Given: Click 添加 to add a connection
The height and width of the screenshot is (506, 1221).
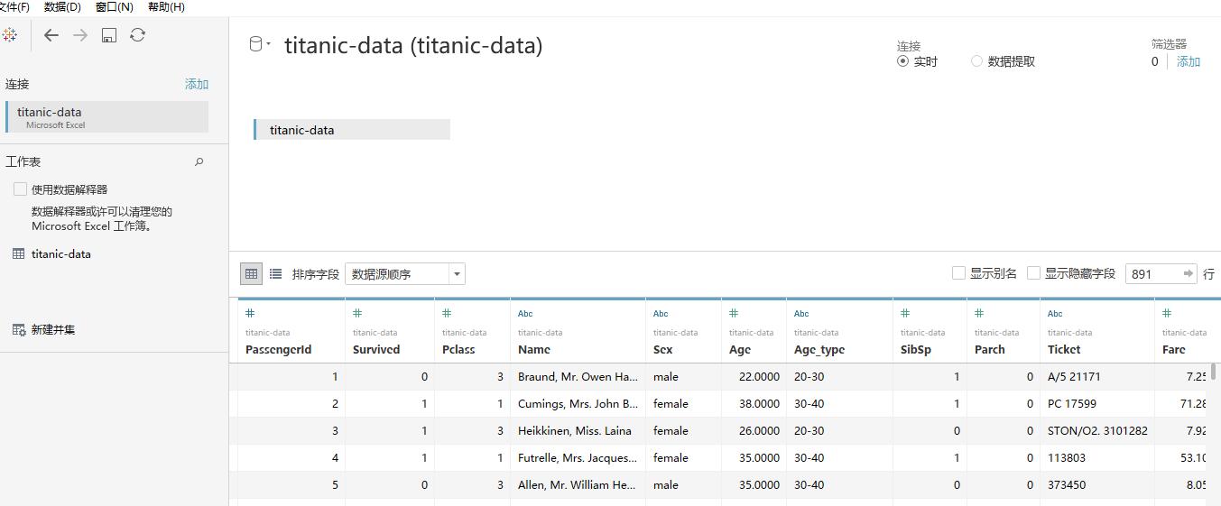Looking at the screenshot, I should (197, 84).
